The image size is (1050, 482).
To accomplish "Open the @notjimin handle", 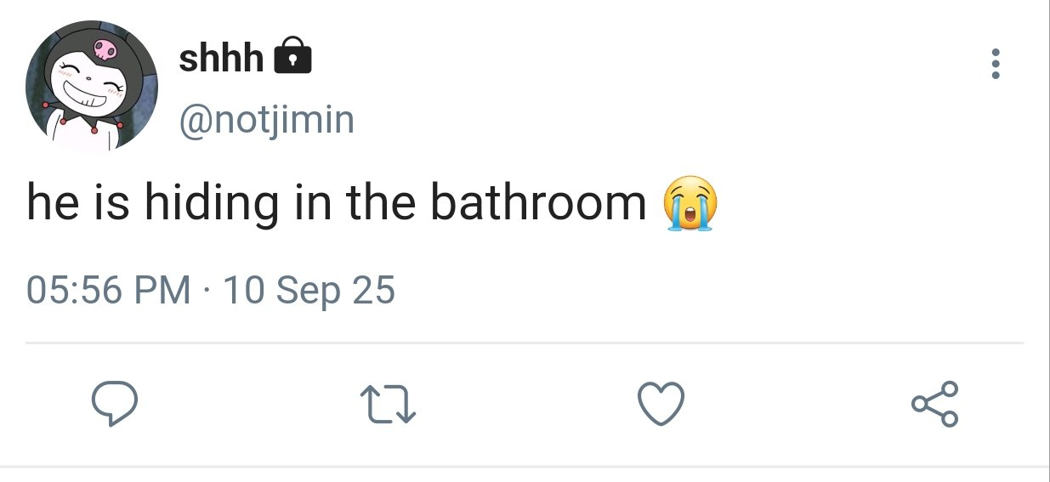I will [266, 120].
